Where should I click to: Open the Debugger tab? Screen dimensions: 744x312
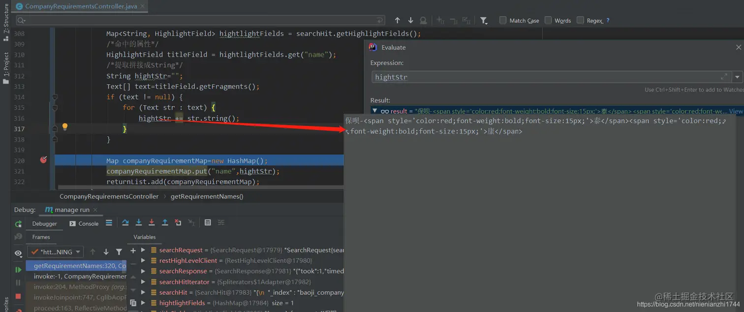click(45, 223)
